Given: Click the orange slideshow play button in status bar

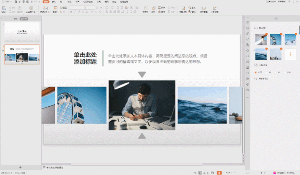Looking at the screenshot, I should 219,173.
